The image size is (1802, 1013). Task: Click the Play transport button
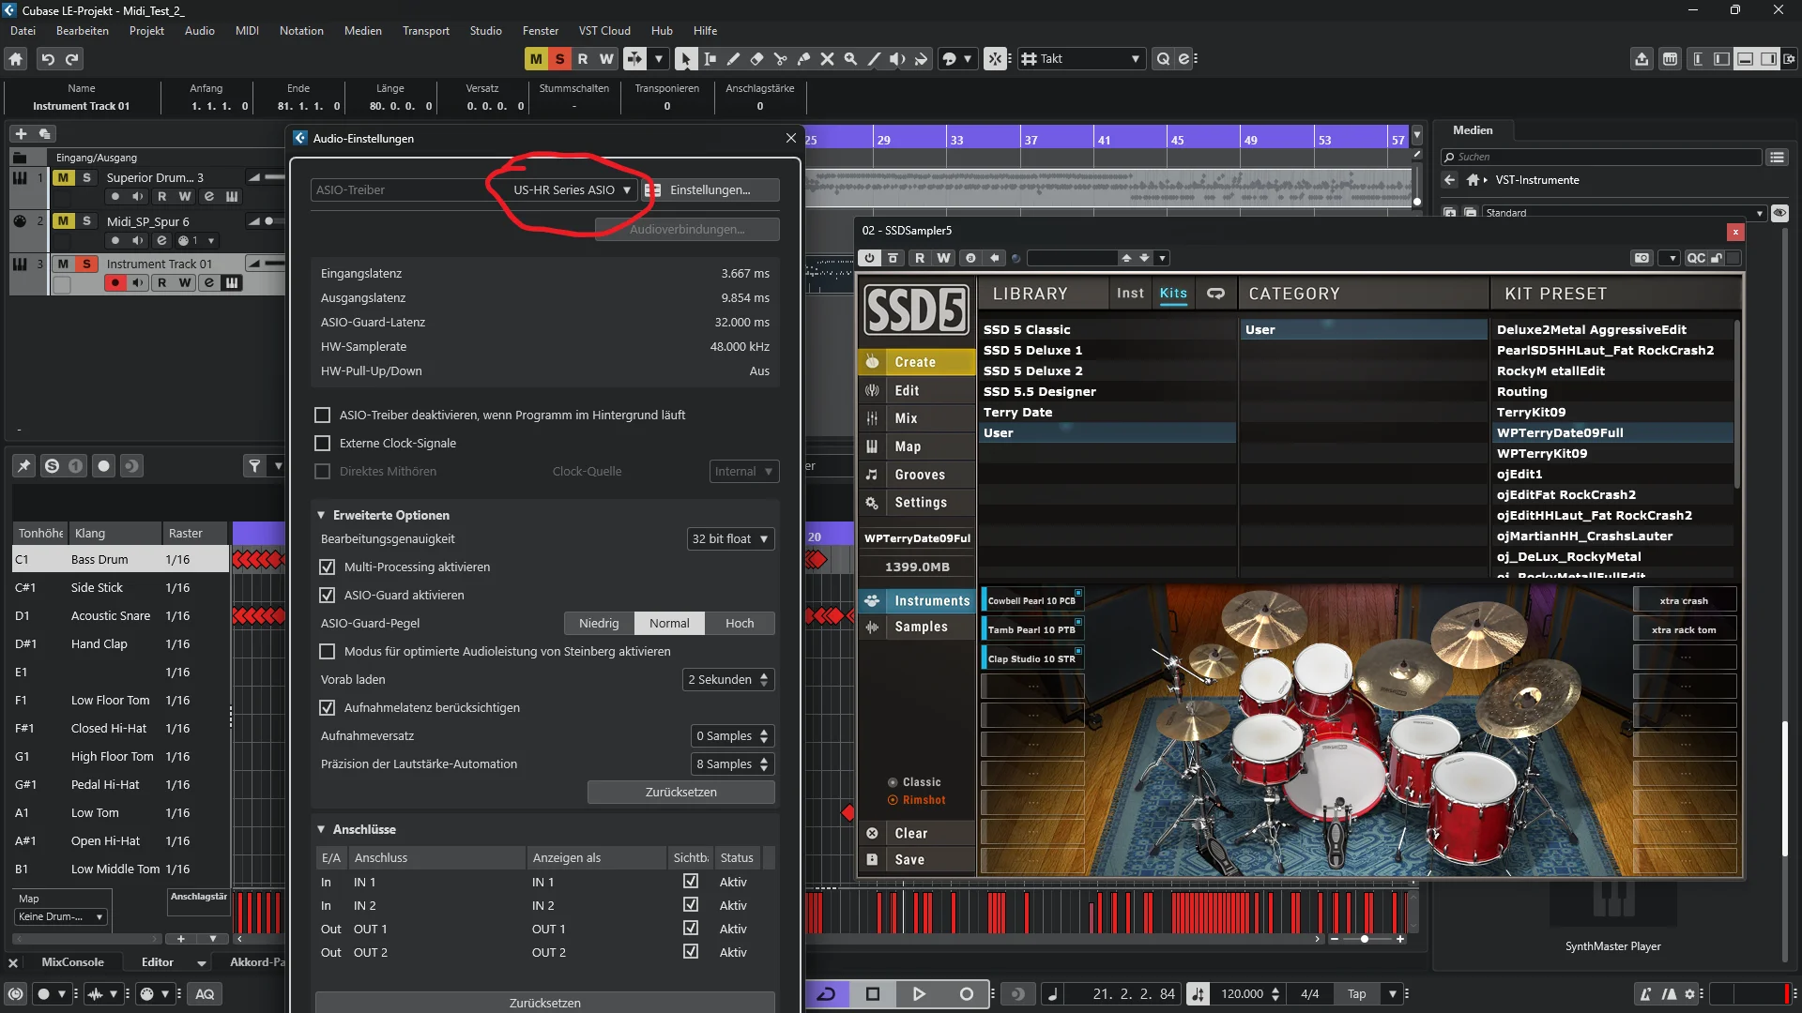tap(919, 994)
